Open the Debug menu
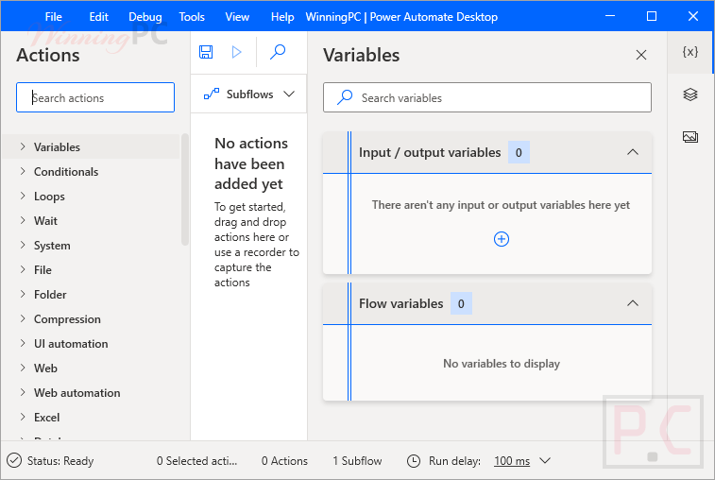The image size is (715, 480). click(x=145, y=17)
